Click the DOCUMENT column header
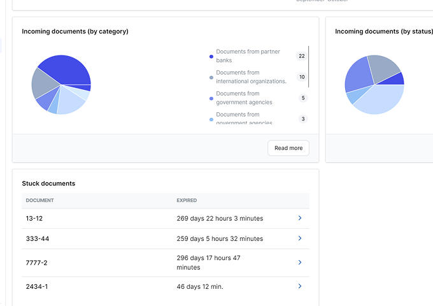 click(x=39, y=200)
